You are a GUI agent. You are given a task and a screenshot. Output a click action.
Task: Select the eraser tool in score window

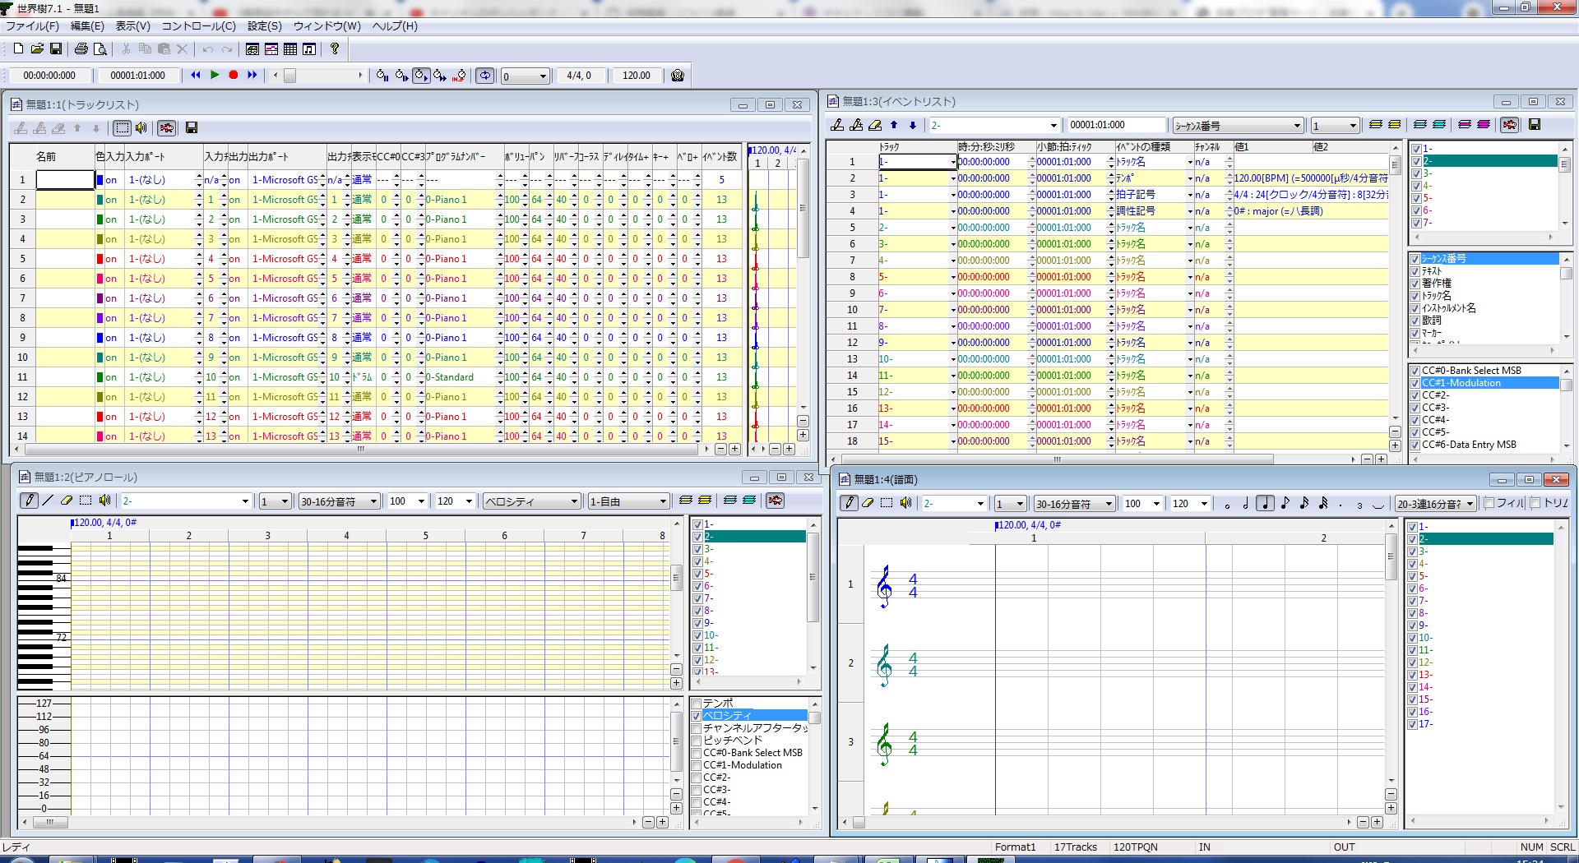tap(868, 503)
